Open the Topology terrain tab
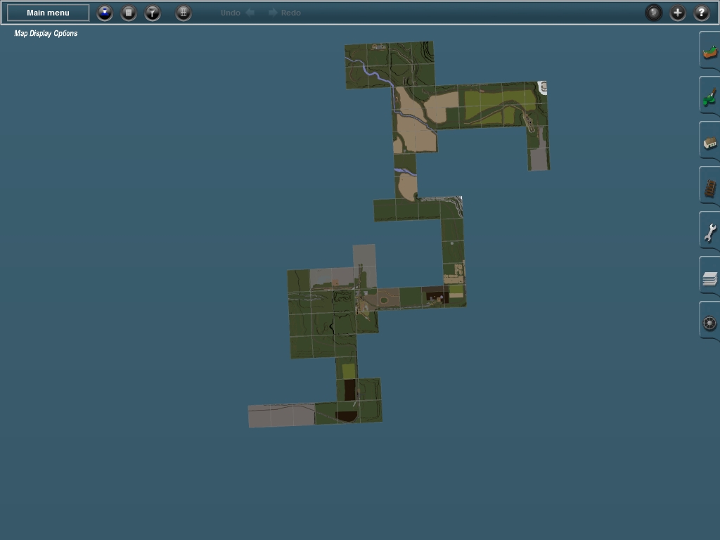This screenshot has height=540, width=720. (x=709, y=51)
